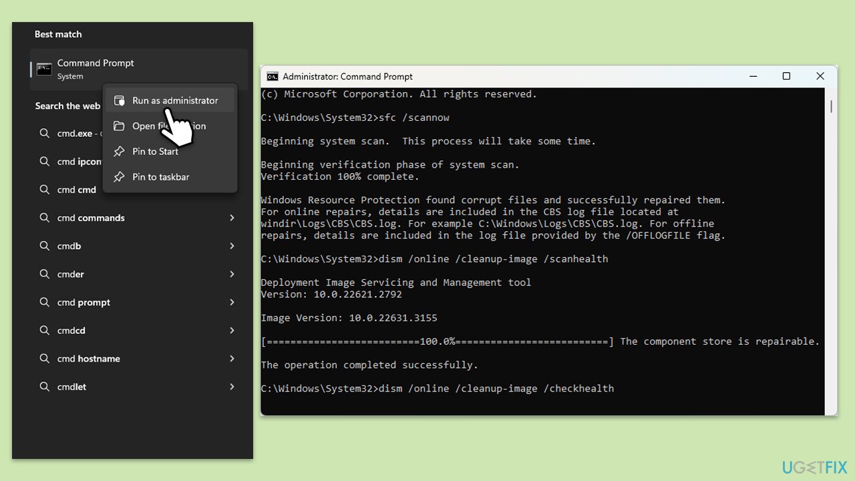855x481 pixels.
Task: Select the cmd commands suggestion
Action: 139,218
